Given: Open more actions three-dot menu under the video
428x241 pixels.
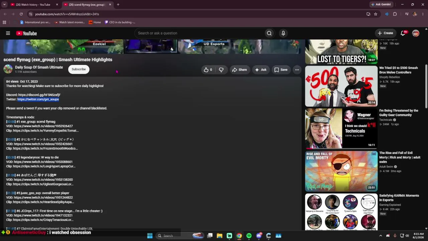Looking at the screenshot, I should [x=297, y=70].
